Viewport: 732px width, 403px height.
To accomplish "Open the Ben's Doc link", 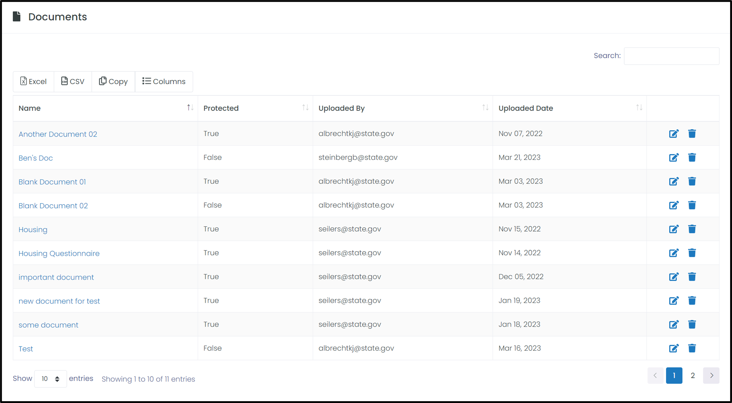I will 36,158.
